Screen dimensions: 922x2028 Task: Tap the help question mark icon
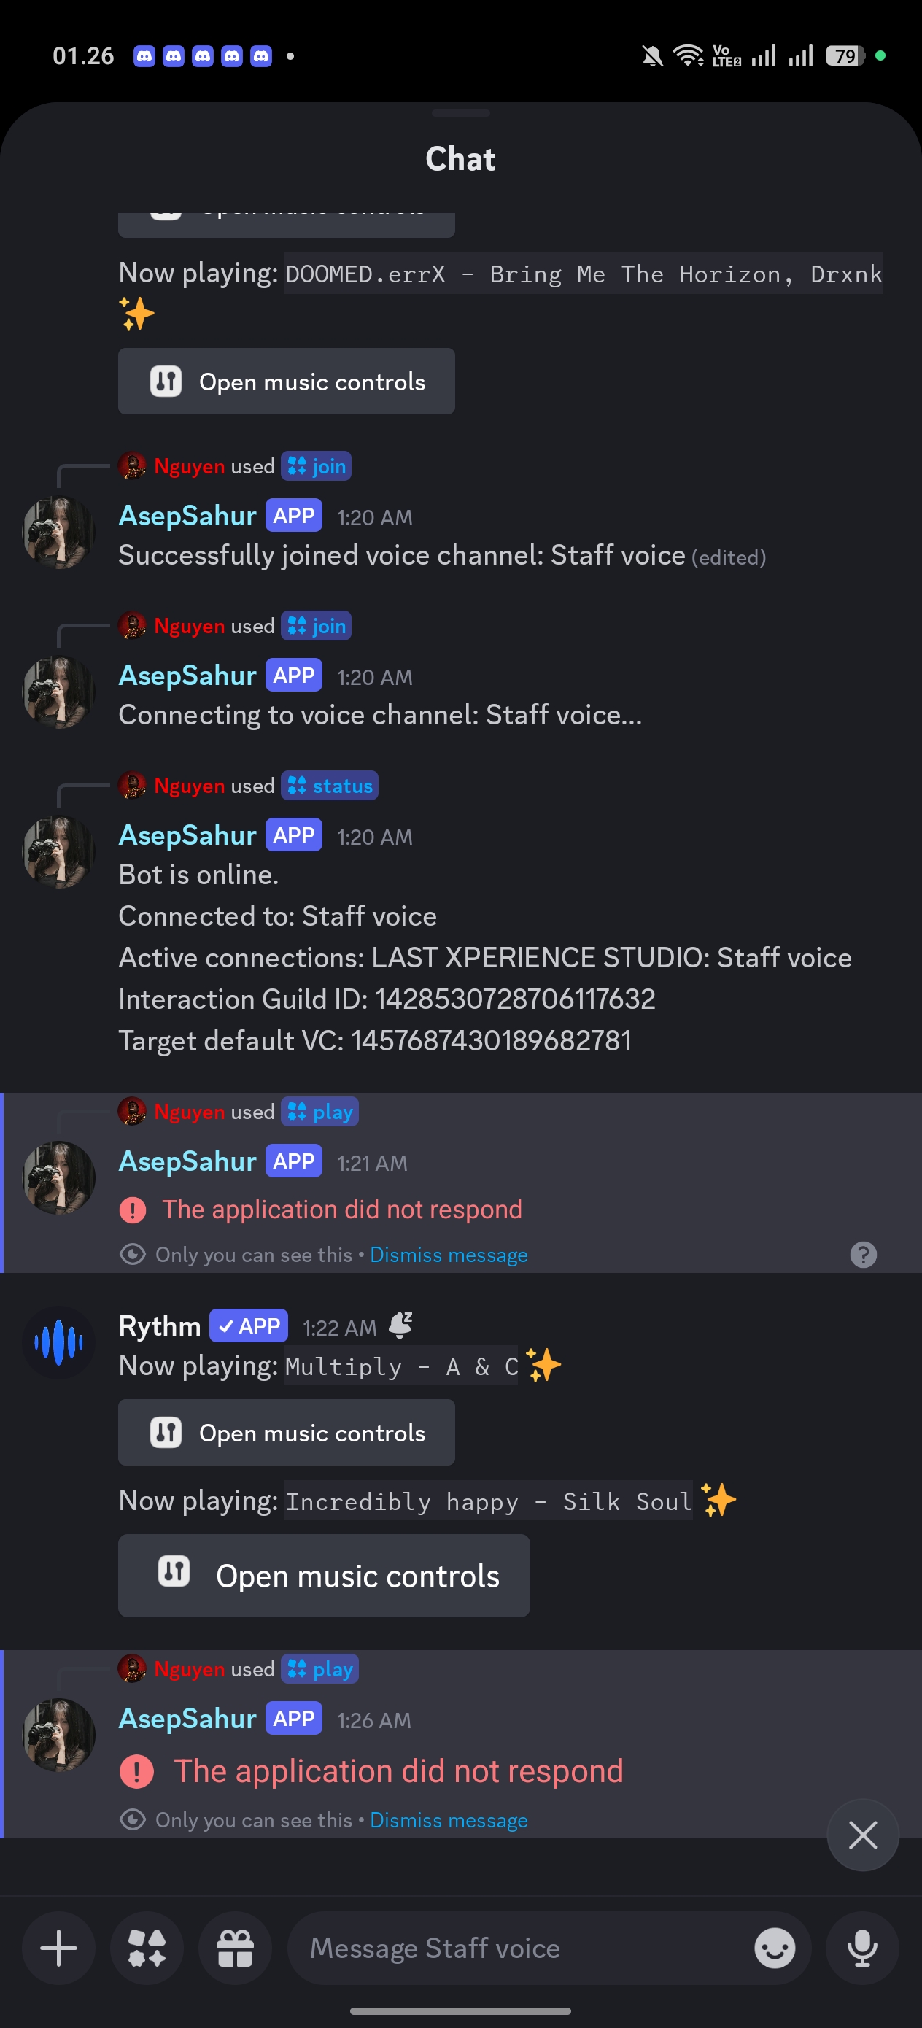pyautogui.click(x=863, y=1254)
